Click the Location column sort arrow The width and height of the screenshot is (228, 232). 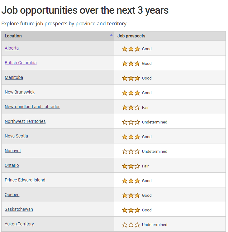coord(111,35)
